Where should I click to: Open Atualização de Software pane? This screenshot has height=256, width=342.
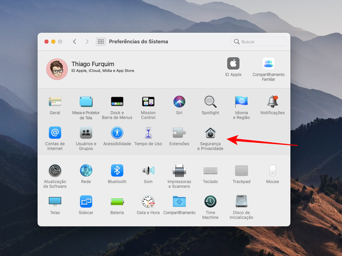click(x=55, y=171)
